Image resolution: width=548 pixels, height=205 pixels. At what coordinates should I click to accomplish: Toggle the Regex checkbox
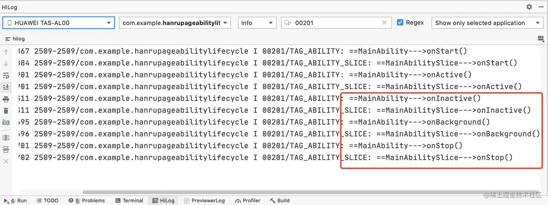(400, 22)
